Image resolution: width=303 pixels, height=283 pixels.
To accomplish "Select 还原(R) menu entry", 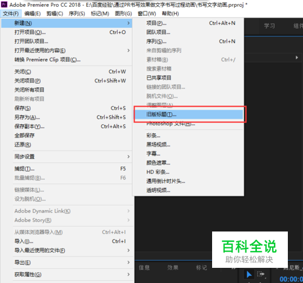I will point(67,145).
